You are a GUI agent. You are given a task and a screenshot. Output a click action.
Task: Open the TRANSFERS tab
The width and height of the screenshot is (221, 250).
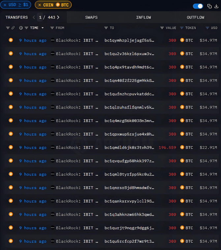[x=16, y=17]
